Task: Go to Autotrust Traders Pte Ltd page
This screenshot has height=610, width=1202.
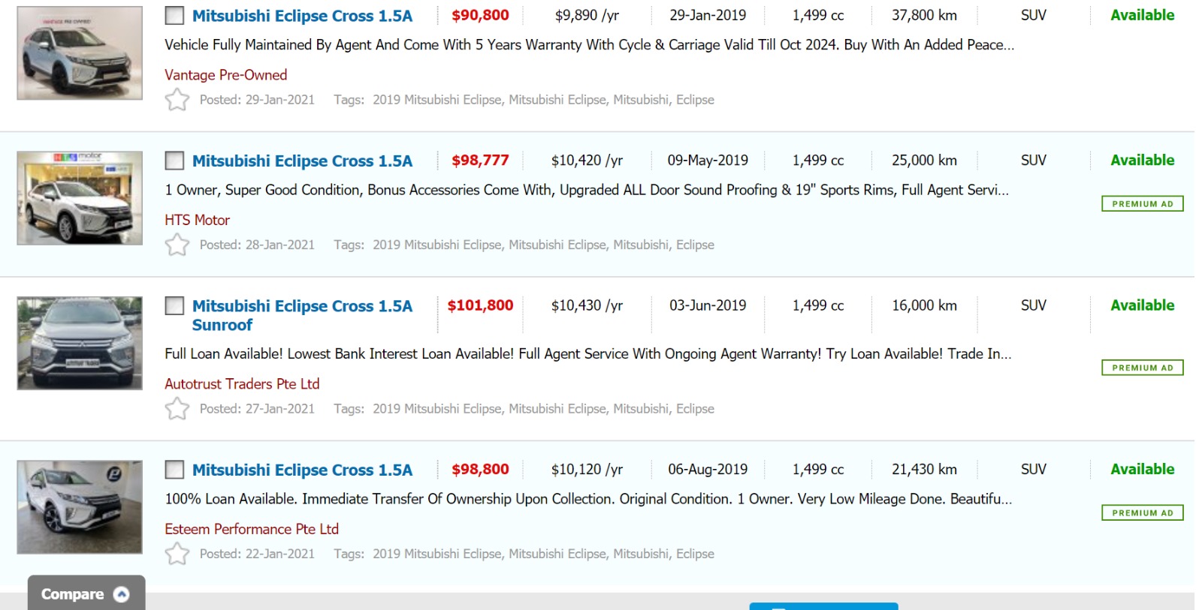Action: 242,384
